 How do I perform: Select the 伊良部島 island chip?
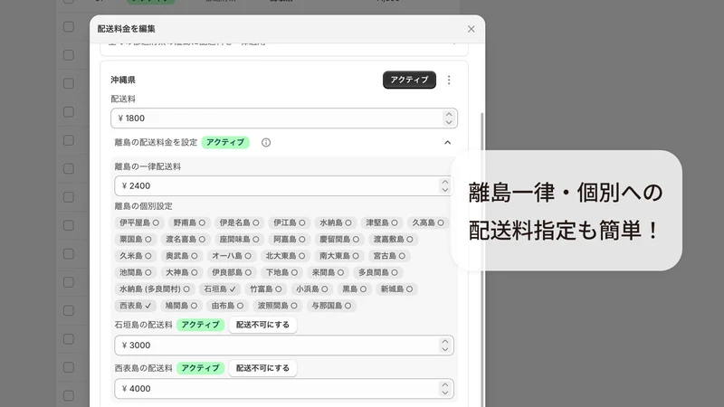click(232, 273)
